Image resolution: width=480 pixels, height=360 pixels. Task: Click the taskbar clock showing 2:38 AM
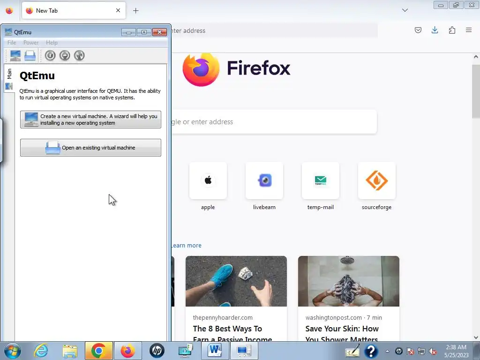pyautogui.click(x=456, y=351)
